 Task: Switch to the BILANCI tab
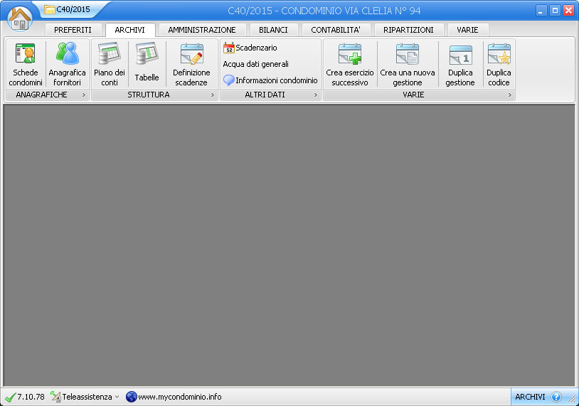pos(273,30)
